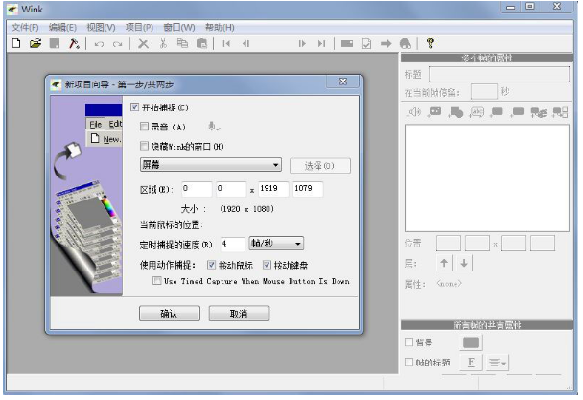583x400 pixels.
Task: Check the 背景 checkbox
Action: pos(408,341)
